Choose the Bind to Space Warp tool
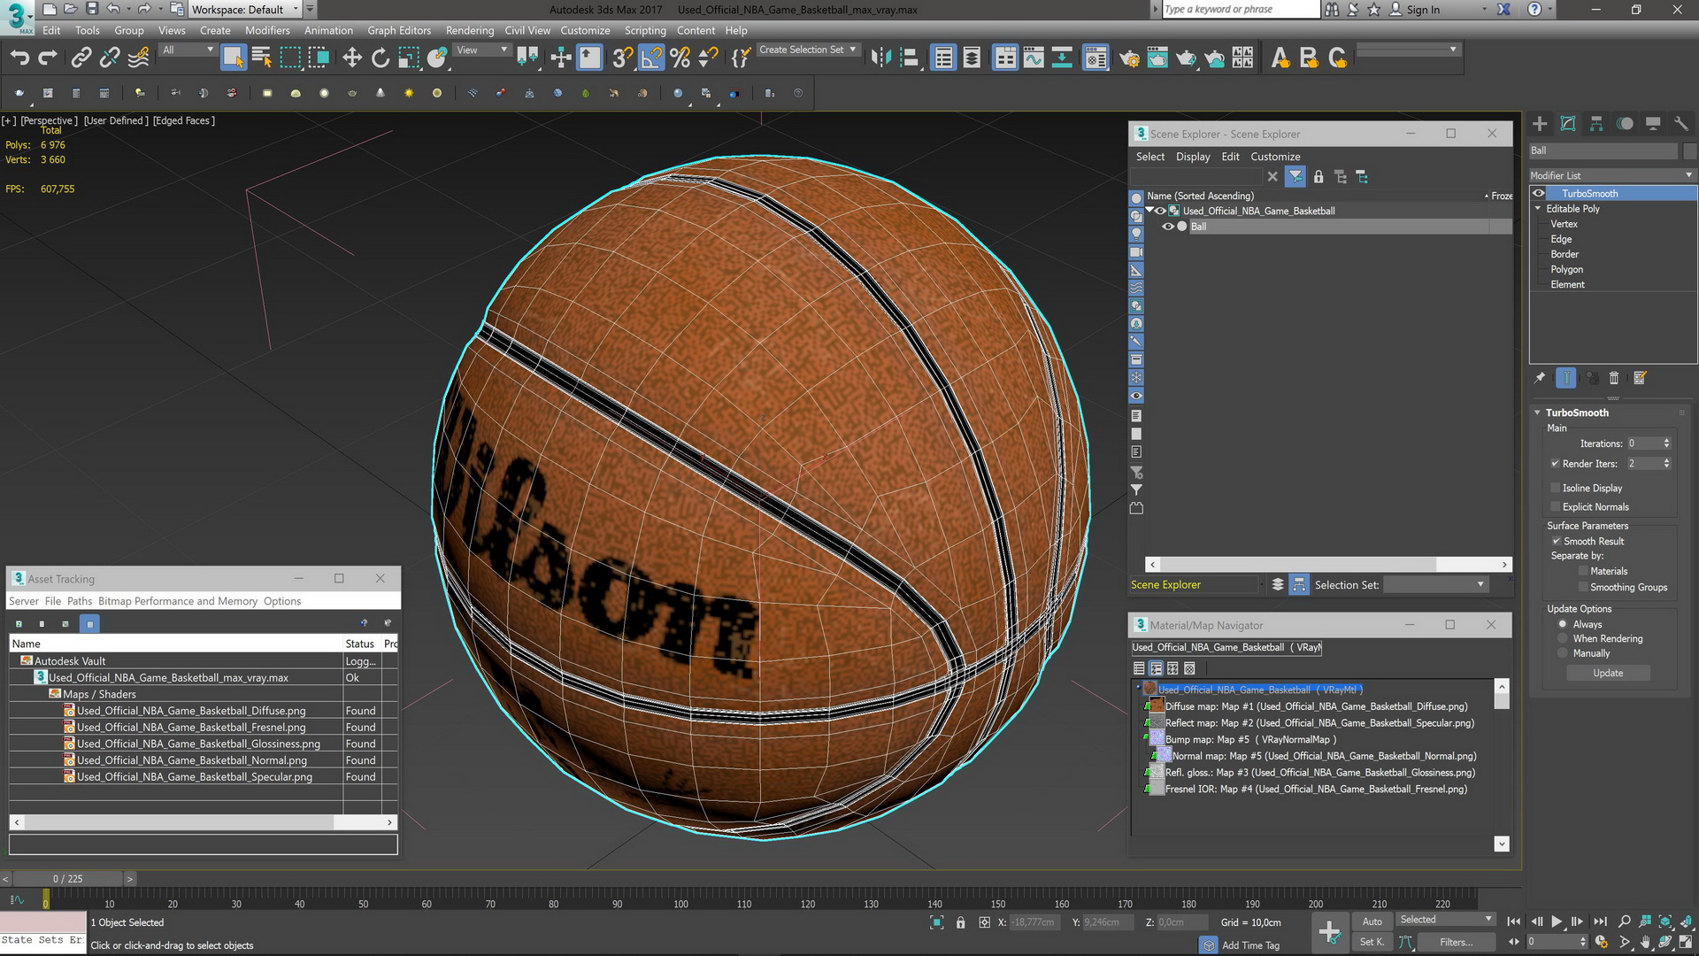This screenshot has height=956, width=1699. click(139, 58)
